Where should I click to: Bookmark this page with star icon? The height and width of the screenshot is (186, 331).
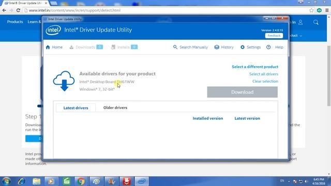tap(311, 10)
